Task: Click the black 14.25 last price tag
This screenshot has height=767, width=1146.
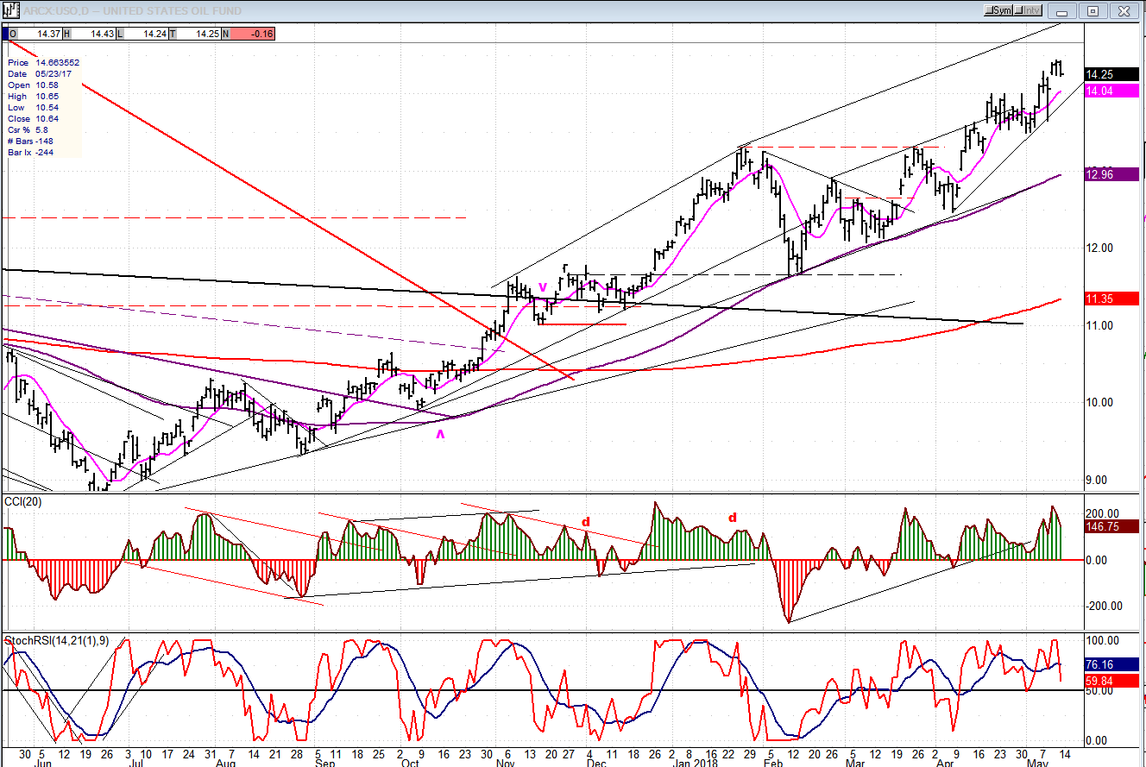Action: (x=1111, y=74)
